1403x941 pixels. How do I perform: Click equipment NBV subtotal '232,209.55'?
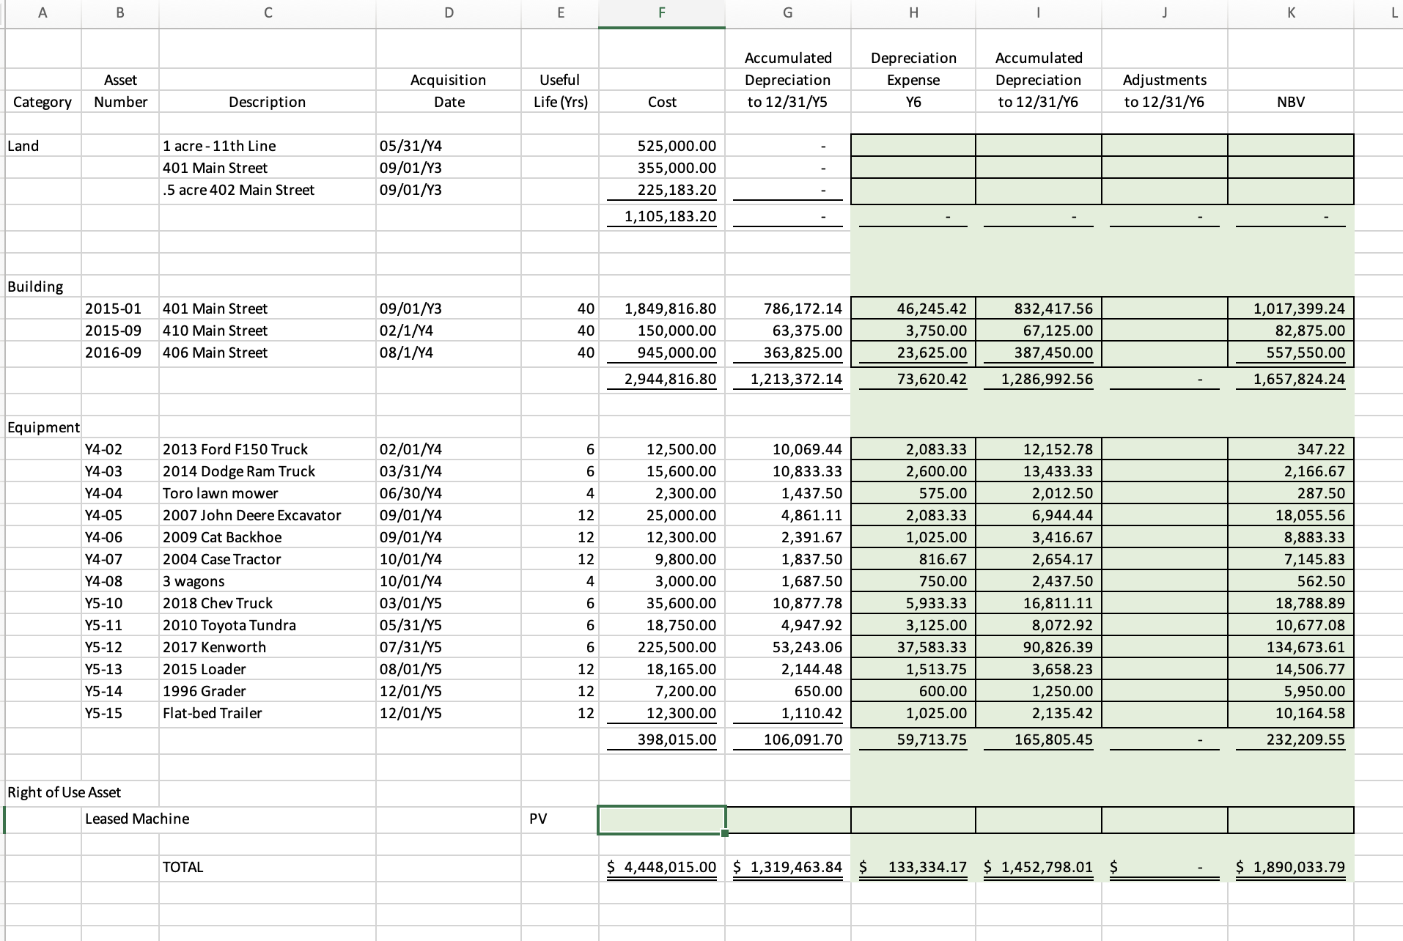tap(1290, 740)
